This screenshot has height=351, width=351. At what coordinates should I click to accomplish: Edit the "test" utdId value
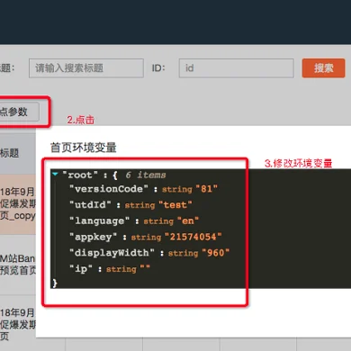[175, 205]
